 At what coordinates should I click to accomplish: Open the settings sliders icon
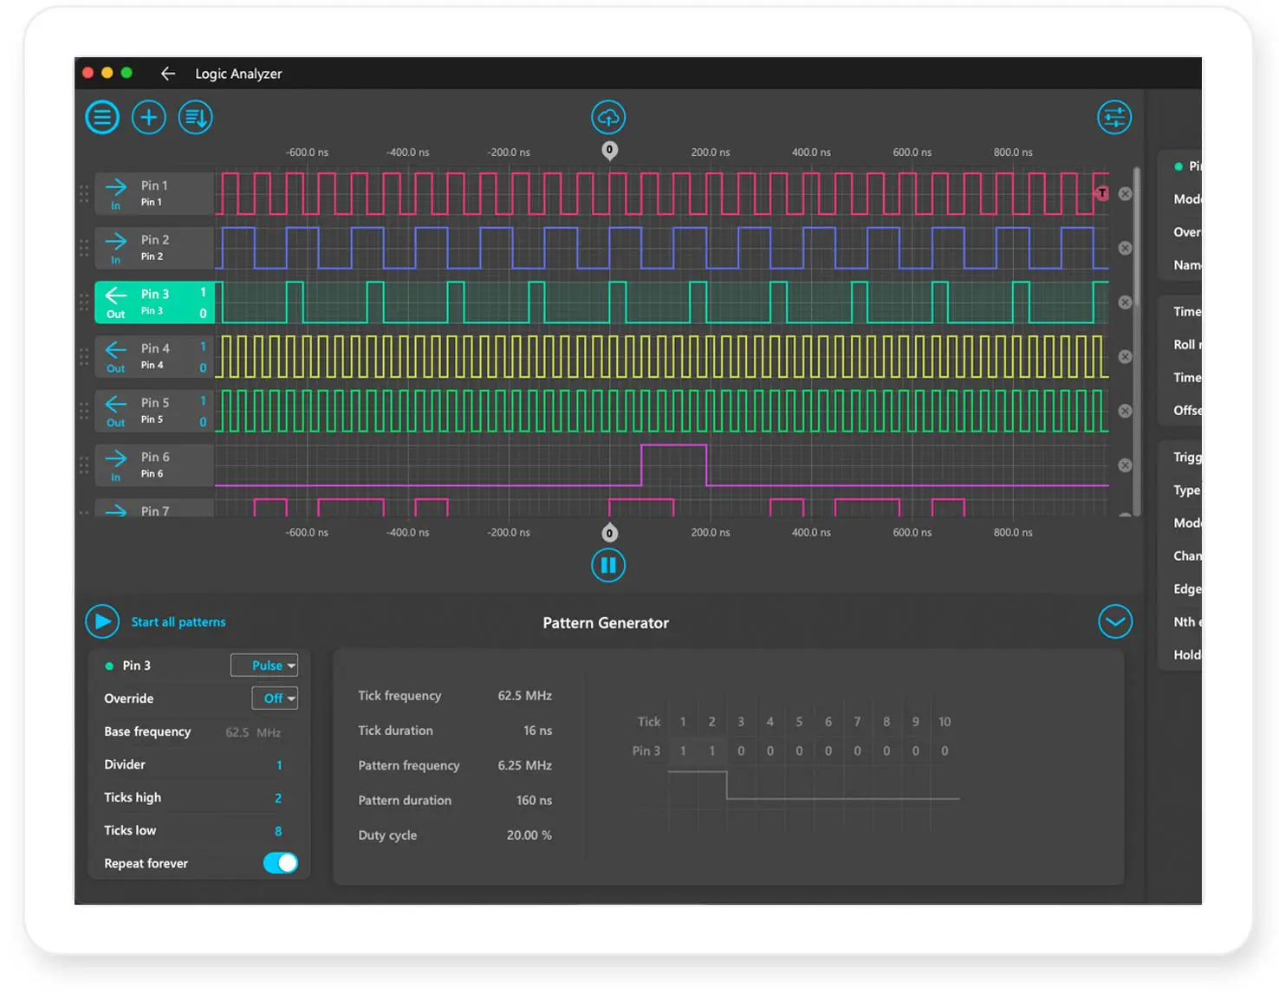(1113, 117)
